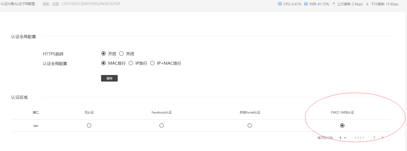Select IP+MAC放行 authentication option
The height and width of the screenshot is (151, 407).
(152, 63)
